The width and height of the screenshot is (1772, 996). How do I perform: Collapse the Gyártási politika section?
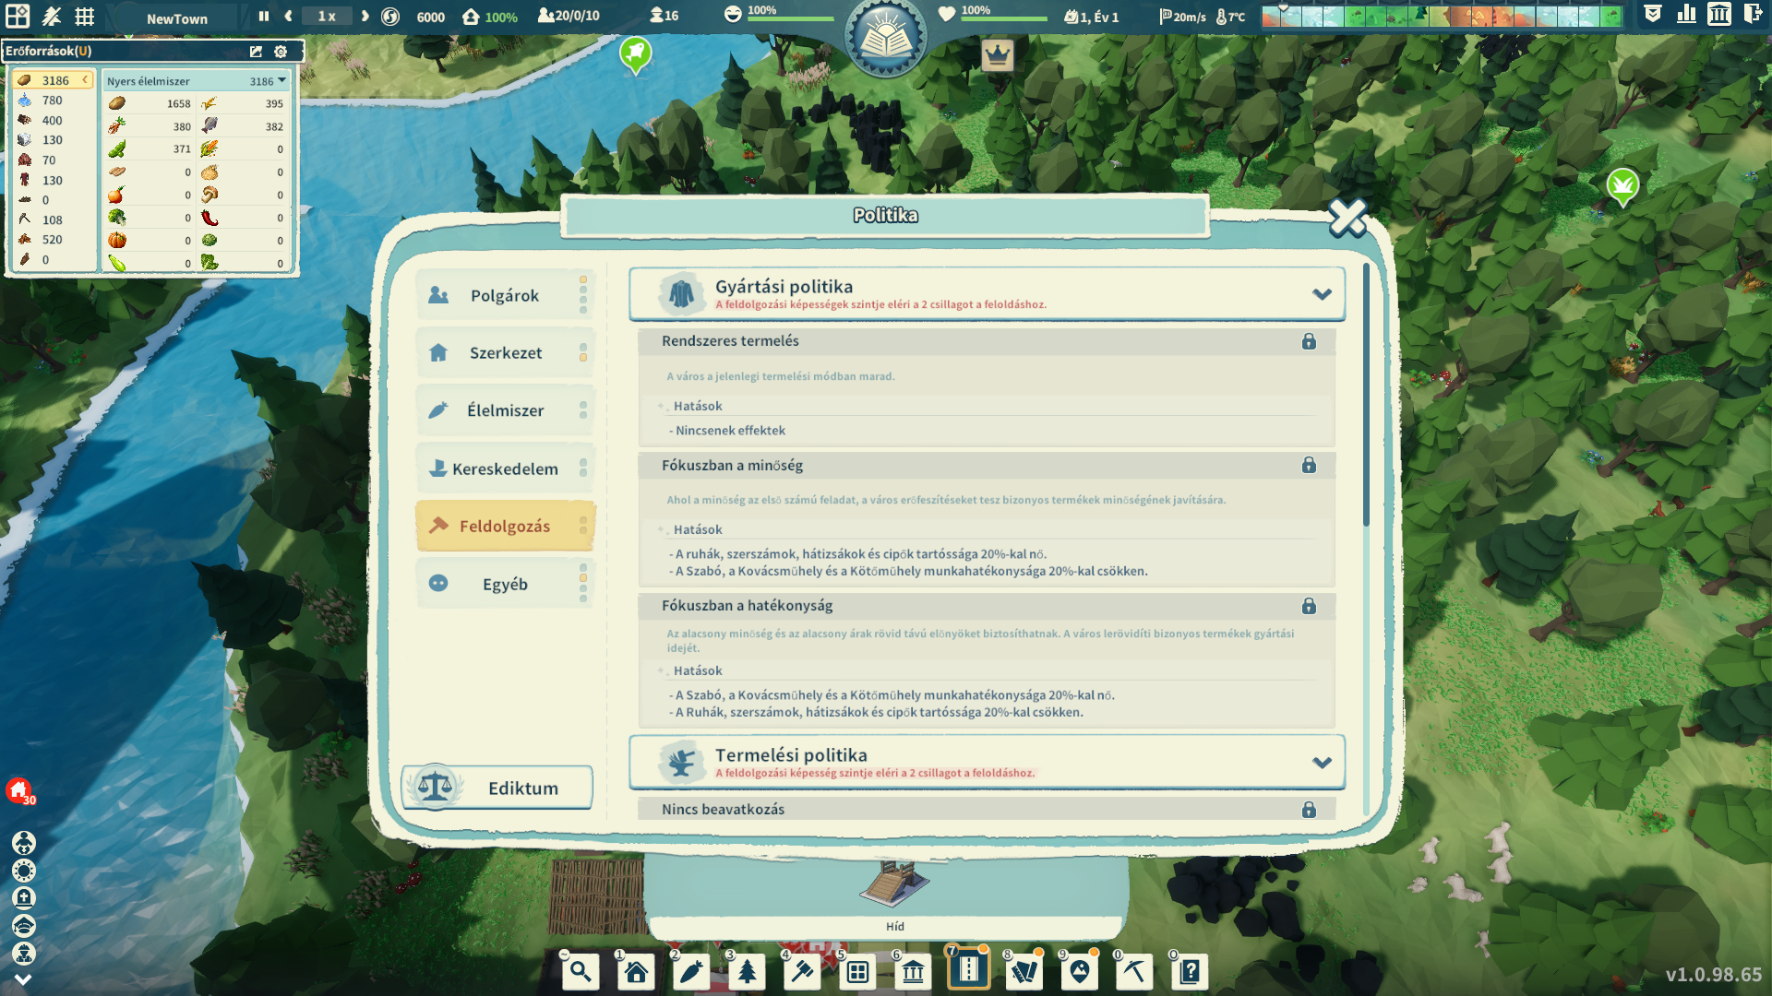pyautogui.click(x=1322, y=294)
